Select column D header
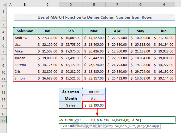Image resolution: width=181 pixels, height=133 pixels. [x=71, y=5]
